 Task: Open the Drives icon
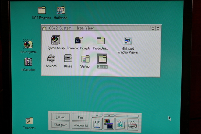pyautogui.click(x=68, y=58)
